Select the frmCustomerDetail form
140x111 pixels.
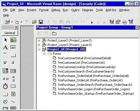84,58
